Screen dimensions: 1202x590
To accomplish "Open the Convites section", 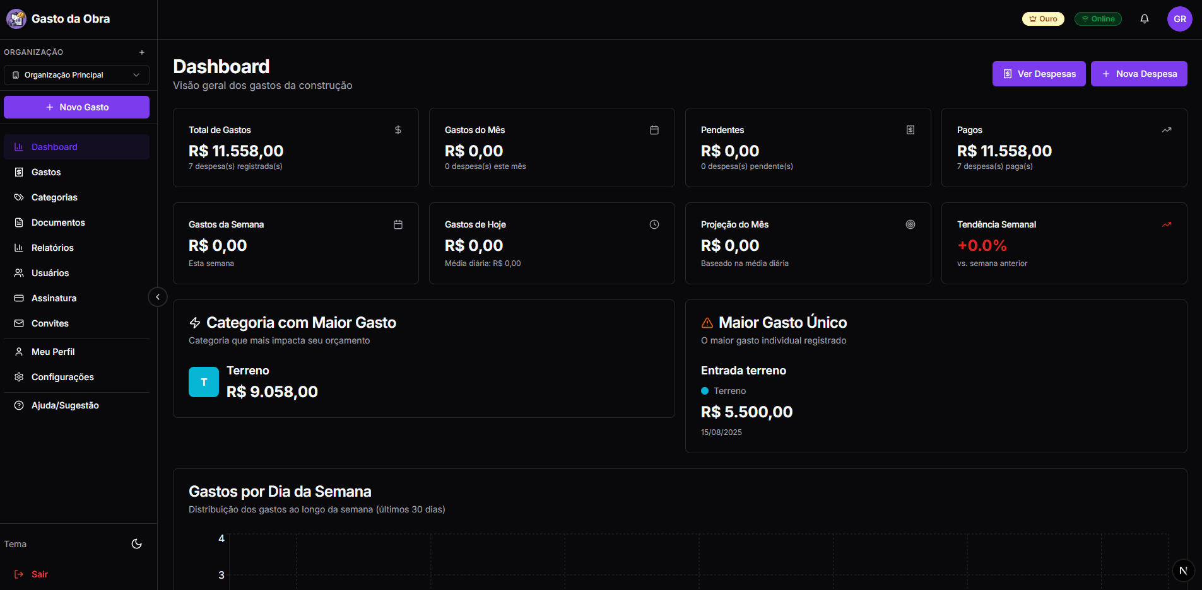I will click(x=50, y=323).
